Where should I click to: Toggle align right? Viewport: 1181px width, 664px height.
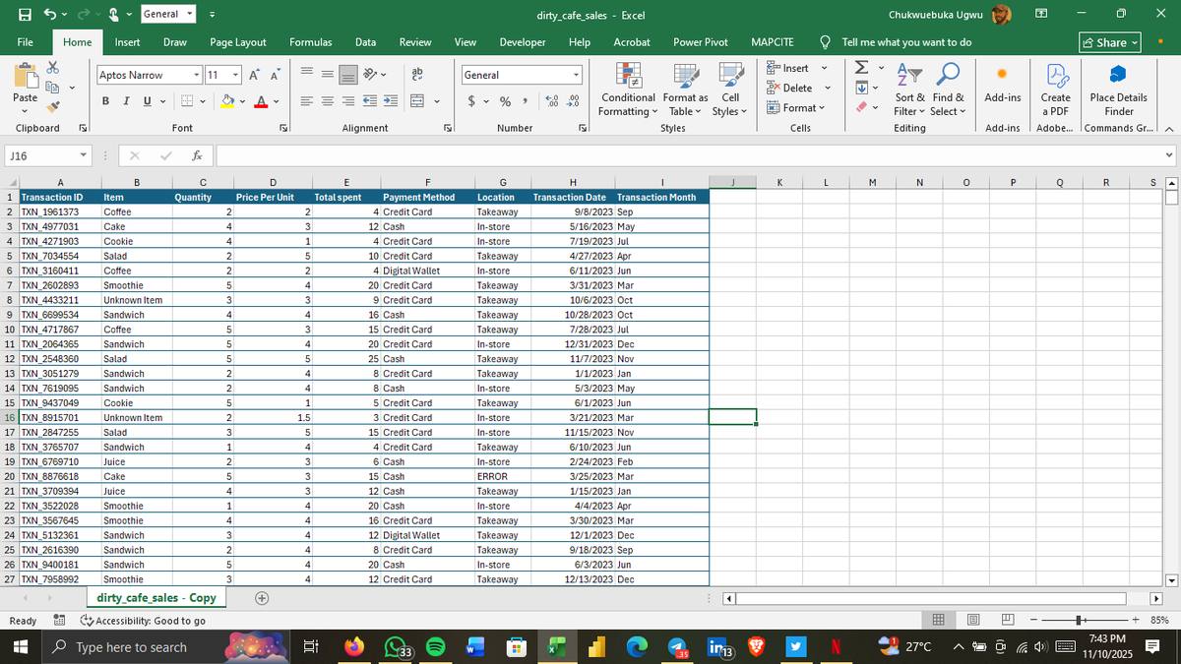coord(349,101)
